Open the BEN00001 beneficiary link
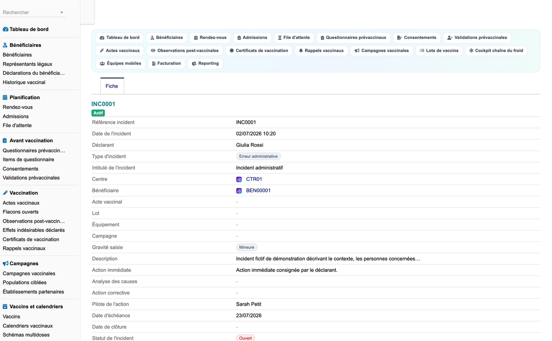552x341 pixels. [258, 190]
